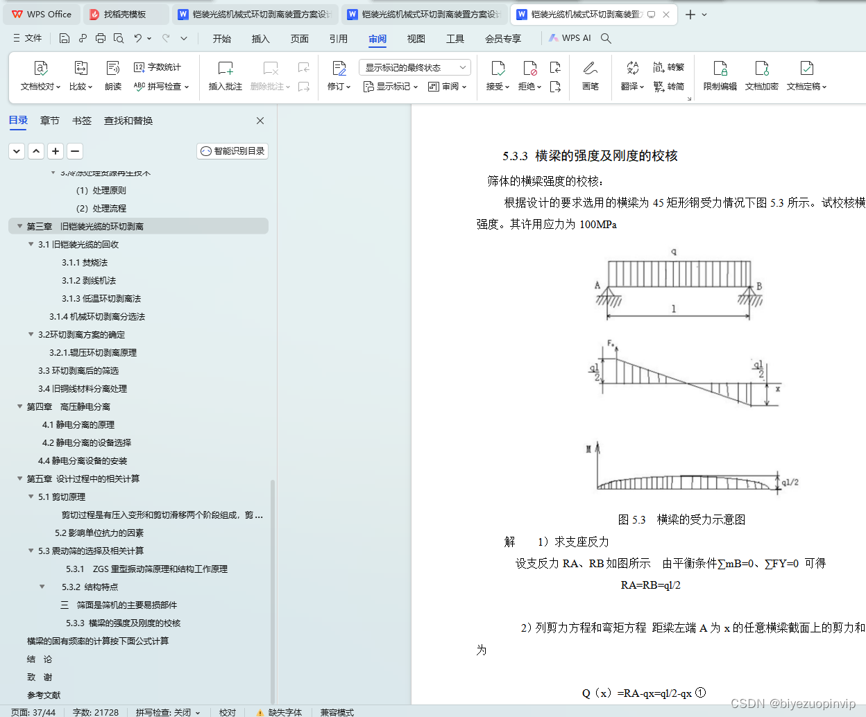Go to 3.1.3 低温环切剥离法 heading
This screenshot has height=717, width=866.
point(101,299)
